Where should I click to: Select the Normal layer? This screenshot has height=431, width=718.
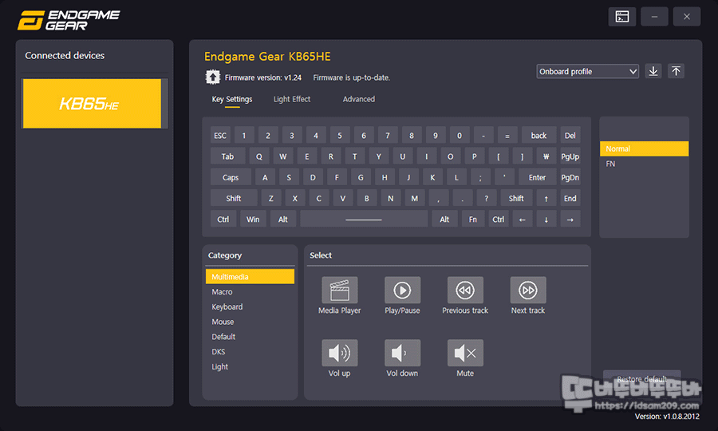coord(644,149)
